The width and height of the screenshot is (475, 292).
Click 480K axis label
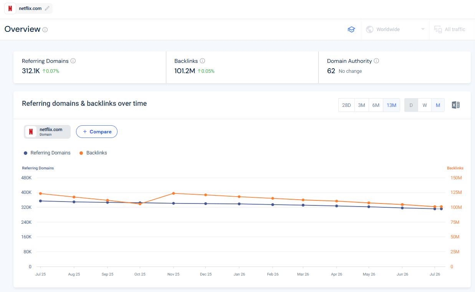click(x=26, y=178)
